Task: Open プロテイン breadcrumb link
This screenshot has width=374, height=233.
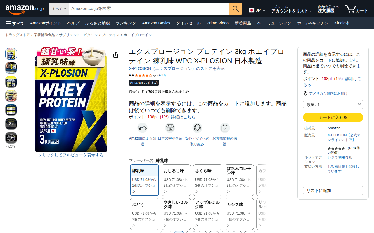Action: 110,35
